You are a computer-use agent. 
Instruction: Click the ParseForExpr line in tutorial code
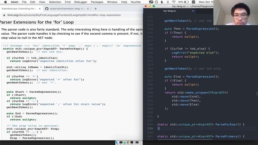coord(46,49)
